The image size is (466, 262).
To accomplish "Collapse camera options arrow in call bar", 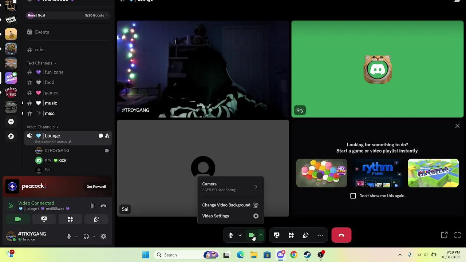I will click(261, 235).
